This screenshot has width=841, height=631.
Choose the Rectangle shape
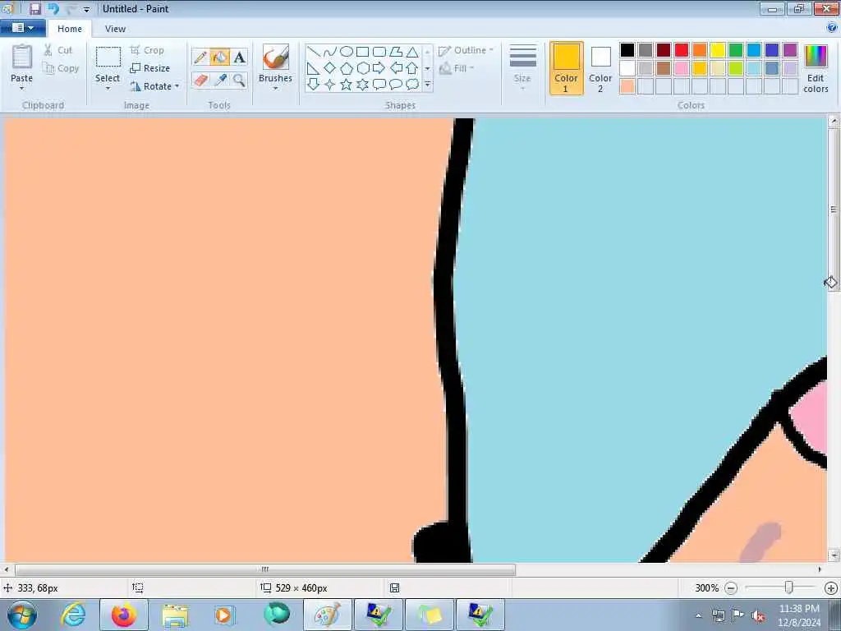click(362, 52)
